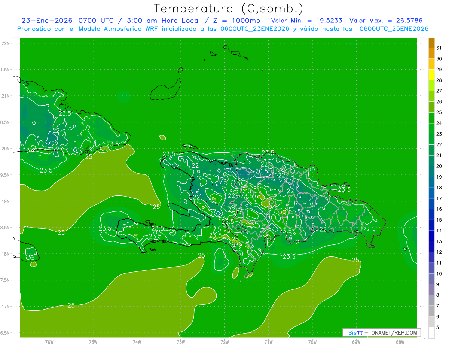The width and height of the screenshot is (449, 347).
Task: Click the "21N" latitude axis label
Action: click(x=6, y=96)
